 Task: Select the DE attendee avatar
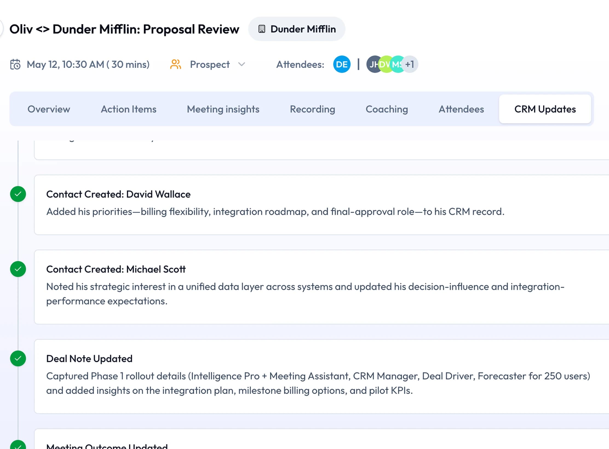click(342, 64)
